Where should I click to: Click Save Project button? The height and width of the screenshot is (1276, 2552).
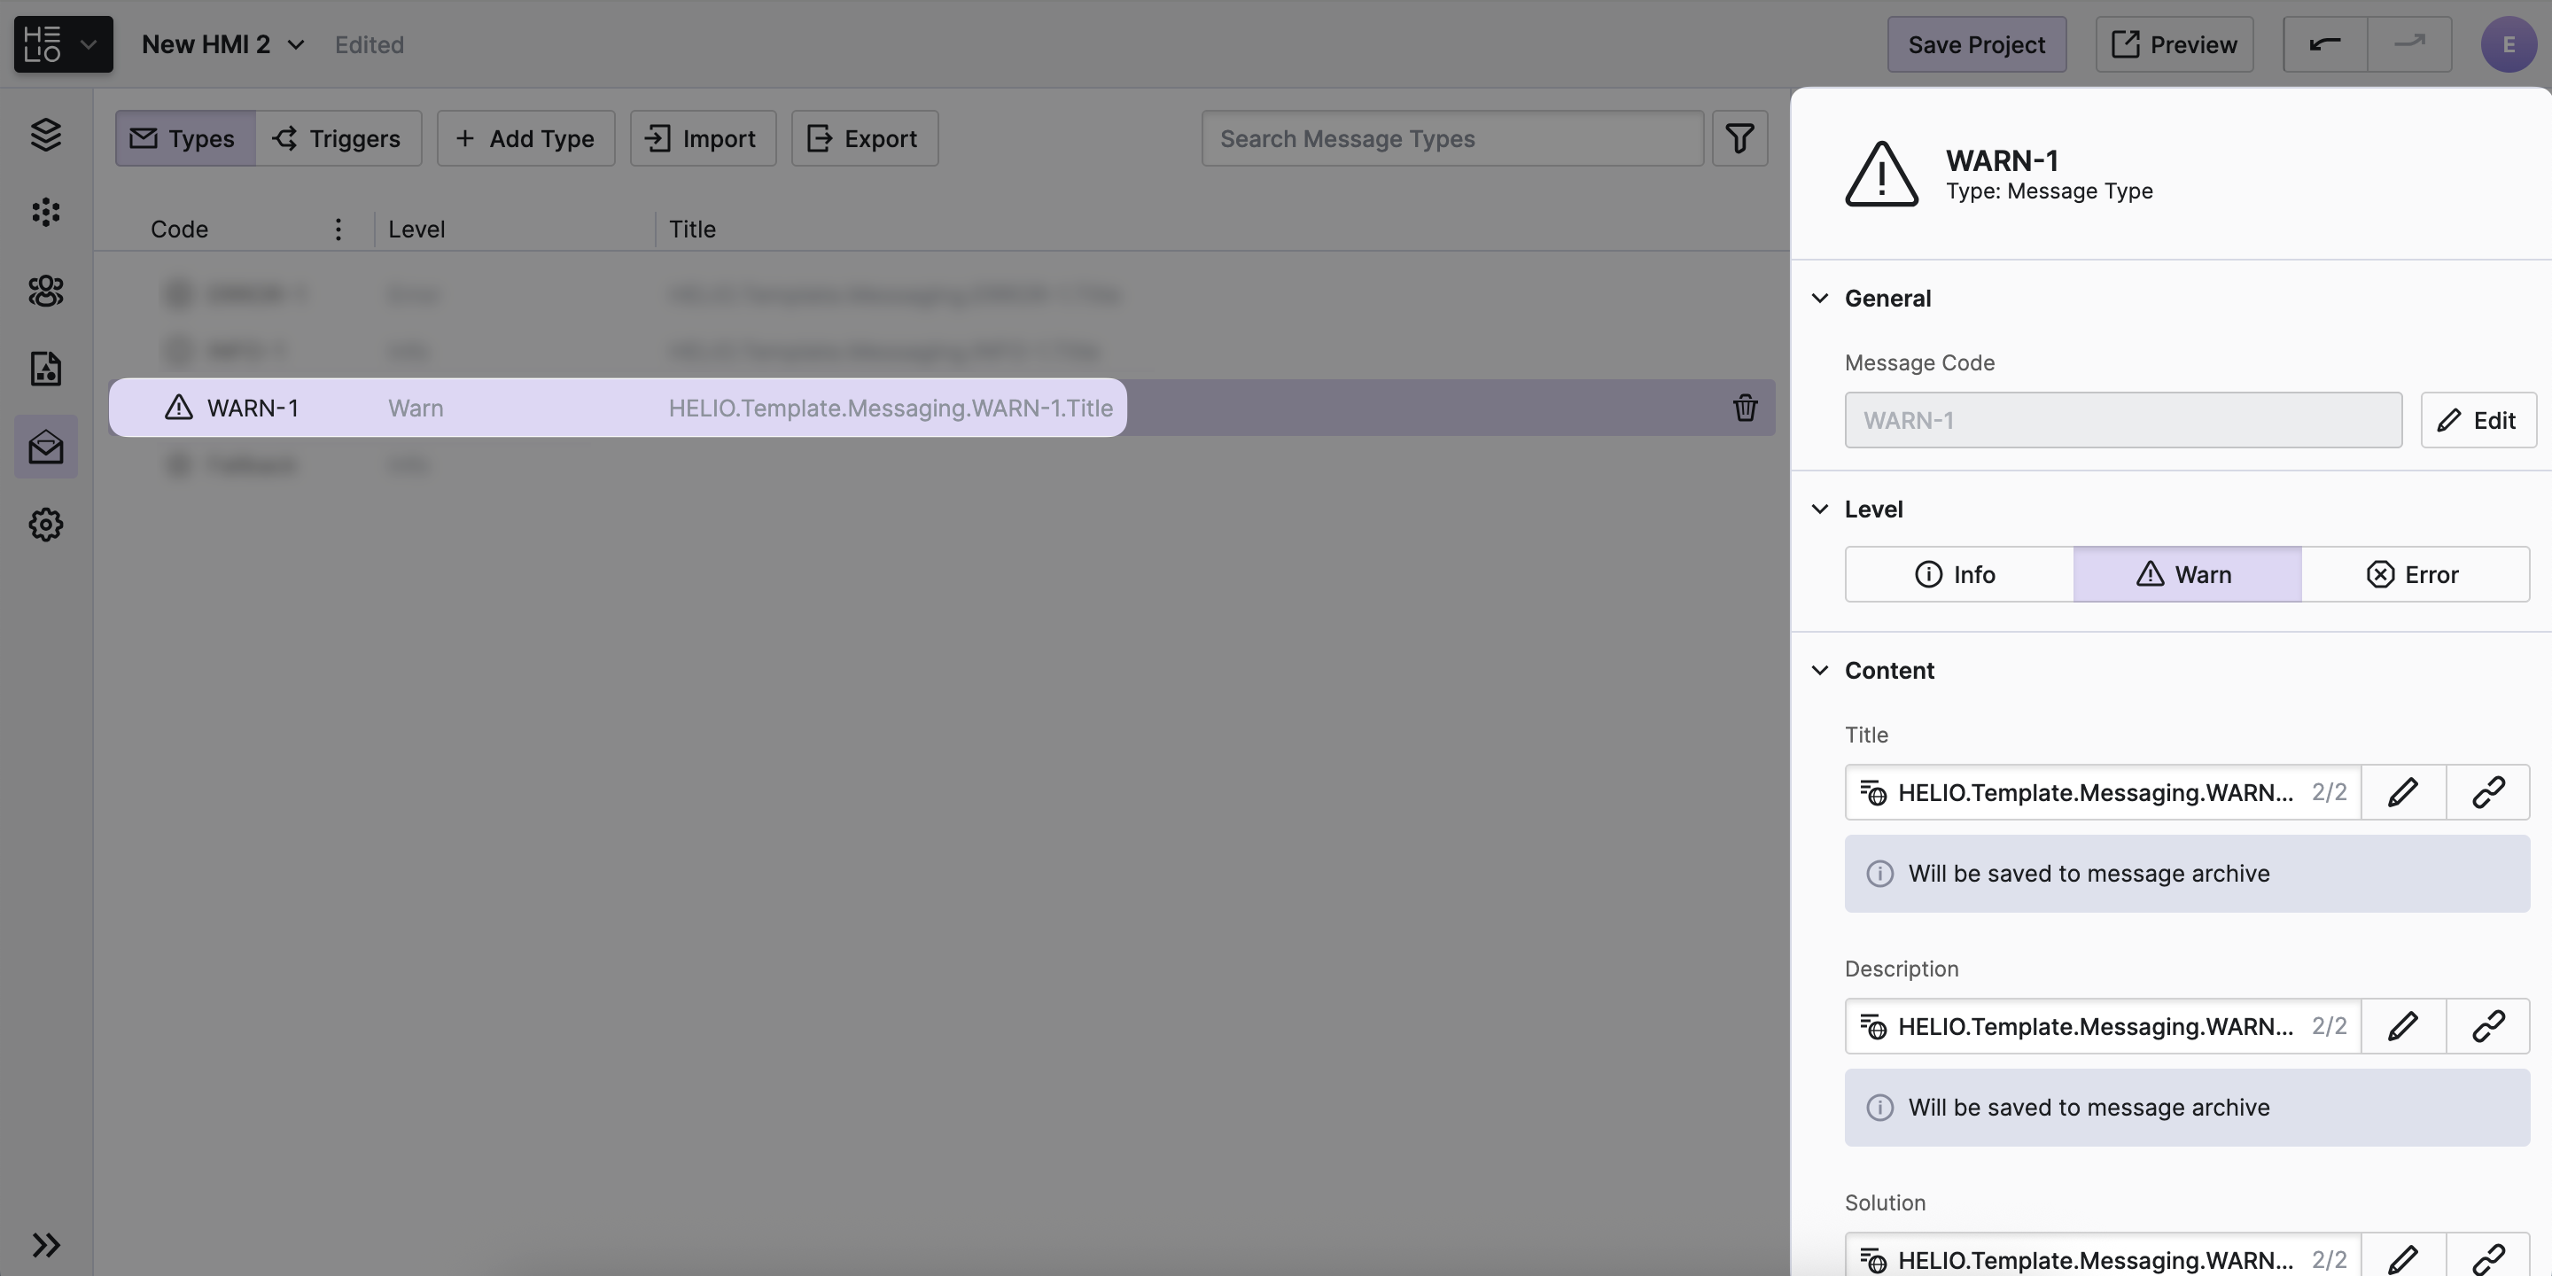coord(1975,44)
